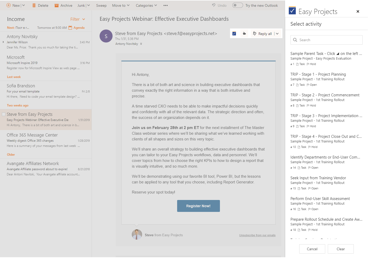
Task: Select TRIP - Stage 1 - Project Planning
Action: coord(326,79)
